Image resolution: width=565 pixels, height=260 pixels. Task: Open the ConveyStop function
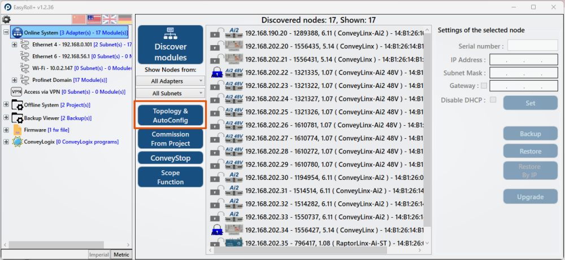pyautogui.click(x=171, y=158)
